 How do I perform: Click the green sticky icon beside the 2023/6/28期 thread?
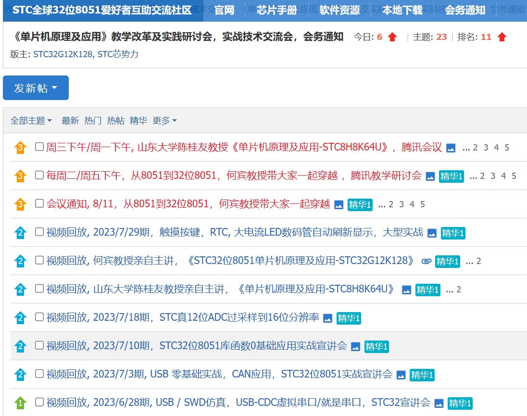click(20, 403)
